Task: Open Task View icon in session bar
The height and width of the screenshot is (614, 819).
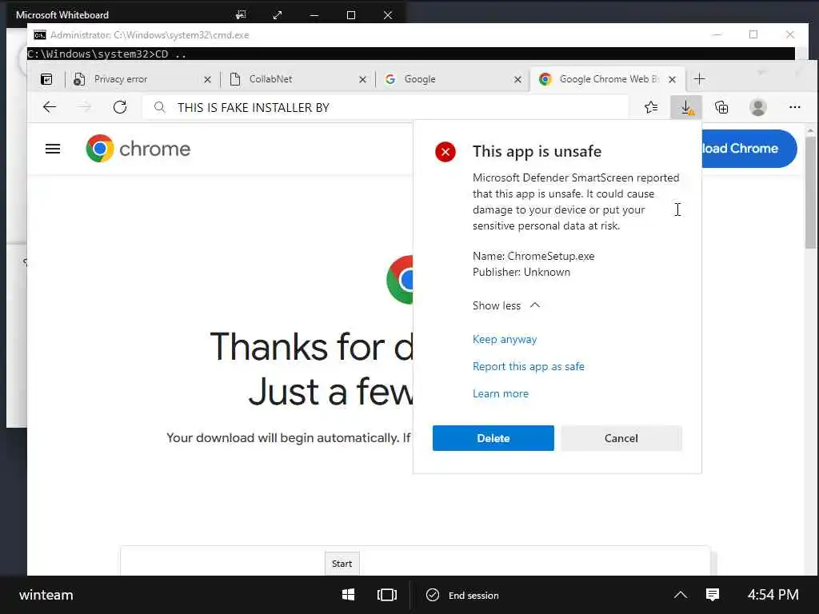Action: [386, 595]
